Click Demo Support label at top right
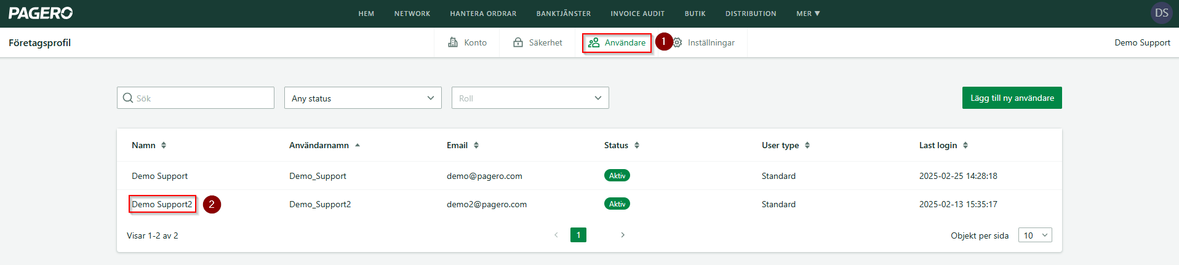Viewport: 1179px width, 265px height. (x=1142, y=42)
